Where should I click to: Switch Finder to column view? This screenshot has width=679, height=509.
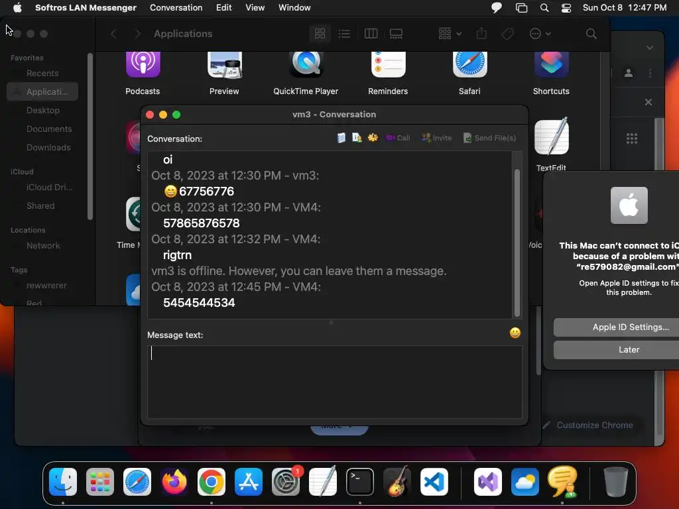[371, 34]
